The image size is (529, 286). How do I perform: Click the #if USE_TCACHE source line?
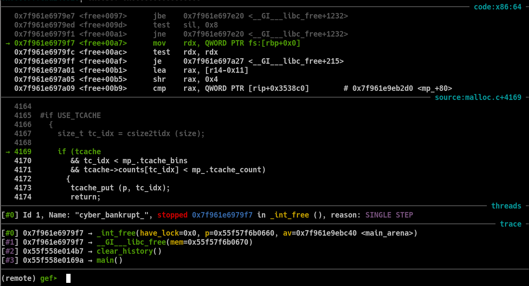(71, 116)
